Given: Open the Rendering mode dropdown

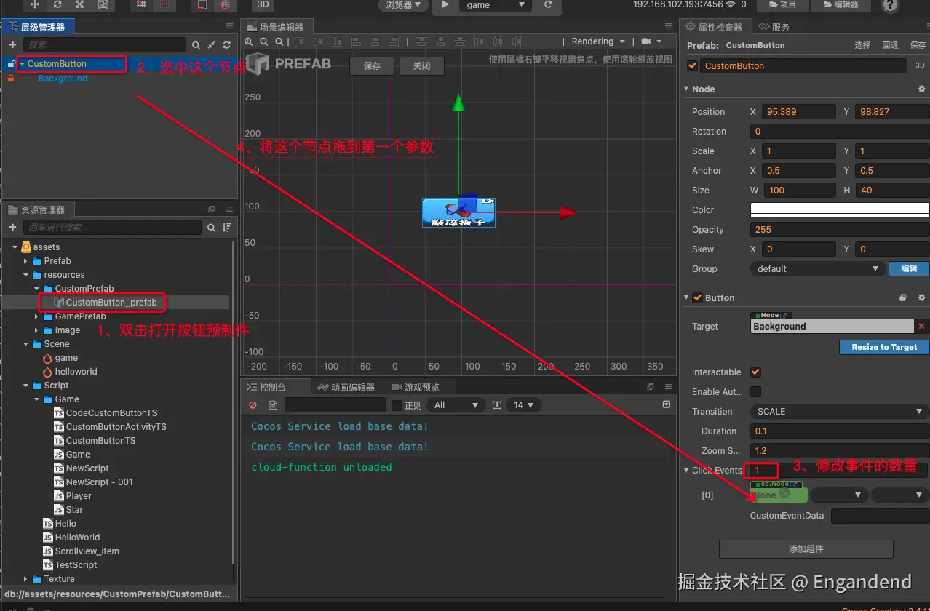Looking at the screenshot, I should (x=597, y=41).
